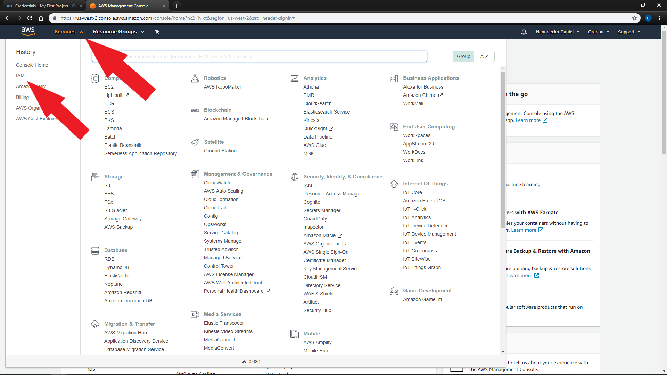Click the AWS logo in header
Image resolution: width=667 pixels, height=375 pixels.
click(28, 31)
